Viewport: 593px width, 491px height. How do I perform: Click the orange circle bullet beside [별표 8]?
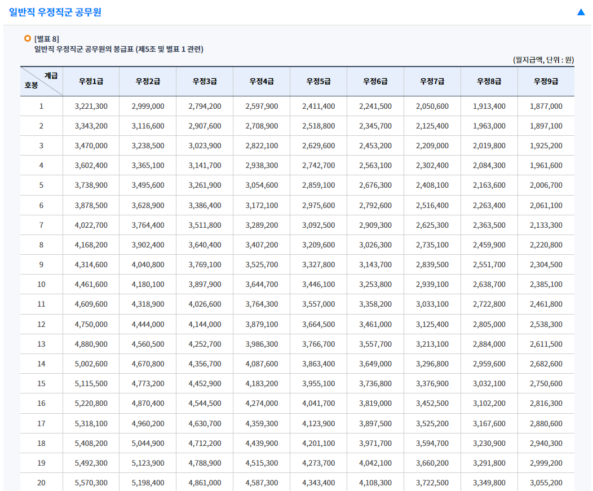[x=27, y=38]
